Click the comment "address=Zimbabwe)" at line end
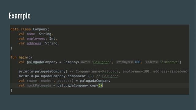Image resolution: width=196 pixels, height=110 pixels. point(170,71)
